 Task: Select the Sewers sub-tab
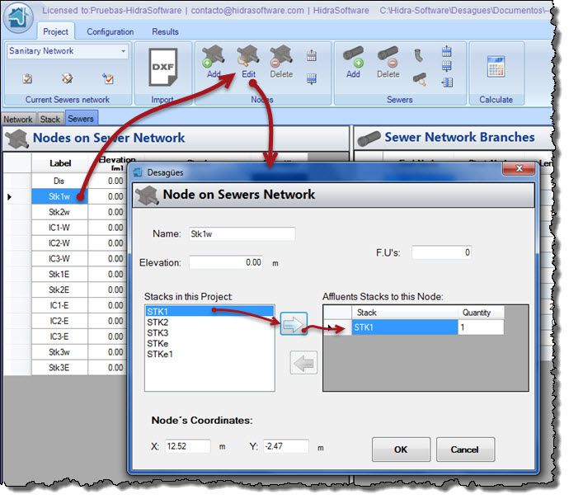coord(81,118)
